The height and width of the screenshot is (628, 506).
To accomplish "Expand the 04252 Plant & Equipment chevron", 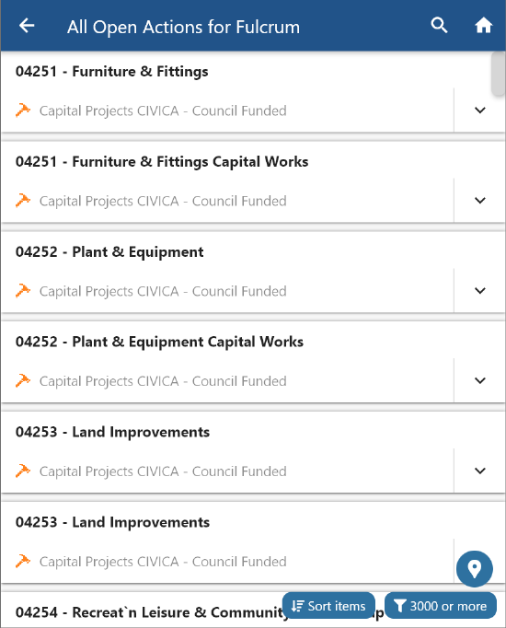I will (479, 290).
